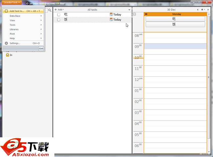Screen dimensions: 213x157
Task: Click the settings gear icon
Action: (6, 43)
